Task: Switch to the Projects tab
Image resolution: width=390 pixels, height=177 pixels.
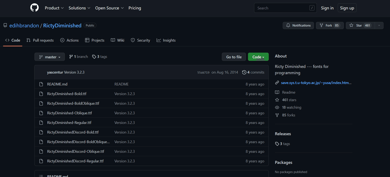Action: [95, 40]
